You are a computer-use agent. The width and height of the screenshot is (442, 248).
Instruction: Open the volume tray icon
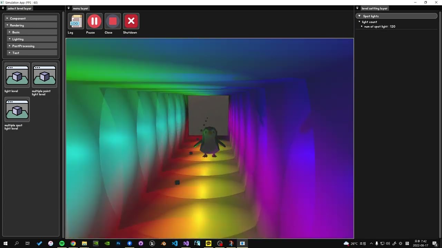point(388,244)
